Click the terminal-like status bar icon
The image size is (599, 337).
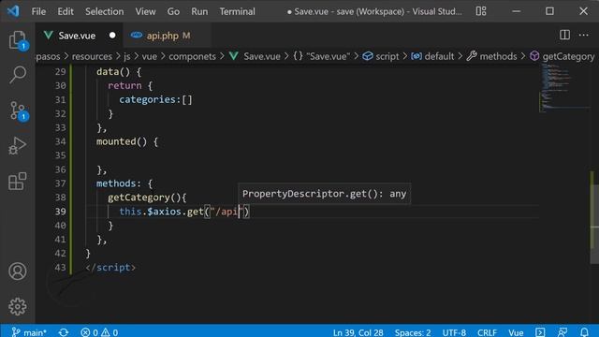[x=540, y=332]
